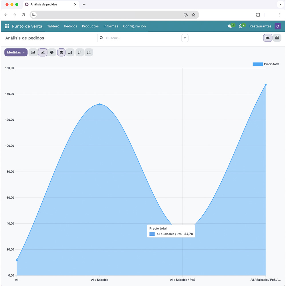Focus the Buscar search field
This screenshot has width=286, height=286.
[x=142, y=38]
